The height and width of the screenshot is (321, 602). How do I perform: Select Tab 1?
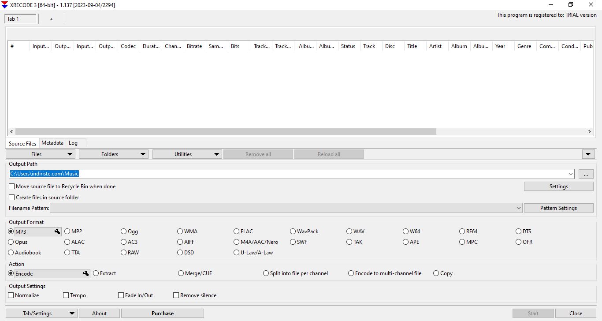coord(20,19)
